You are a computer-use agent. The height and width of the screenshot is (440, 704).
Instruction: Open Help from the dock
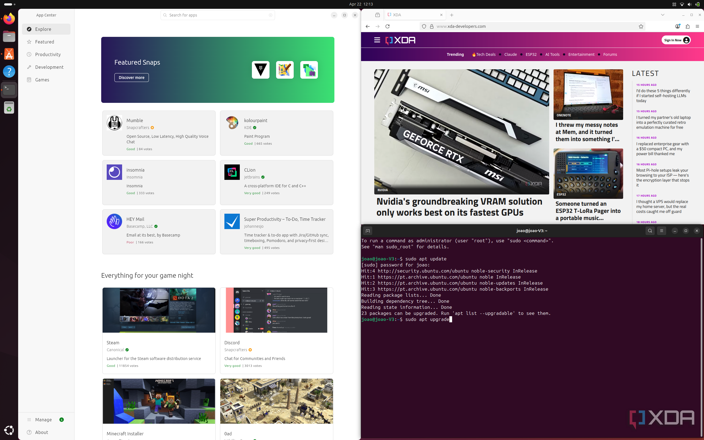(9, 71)
